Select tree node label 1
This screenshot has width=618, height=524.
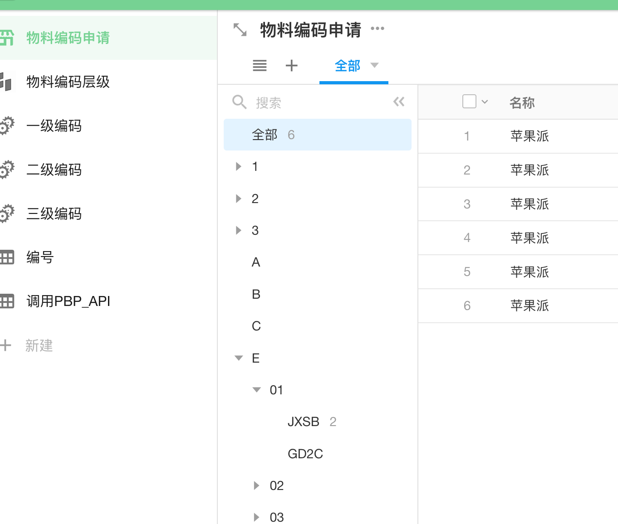tap(255, 166)
